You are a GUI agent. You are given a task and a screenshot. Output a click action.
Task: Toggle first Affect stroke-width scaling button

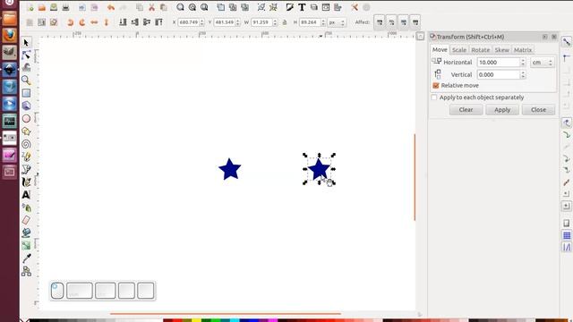click(380, 22)
